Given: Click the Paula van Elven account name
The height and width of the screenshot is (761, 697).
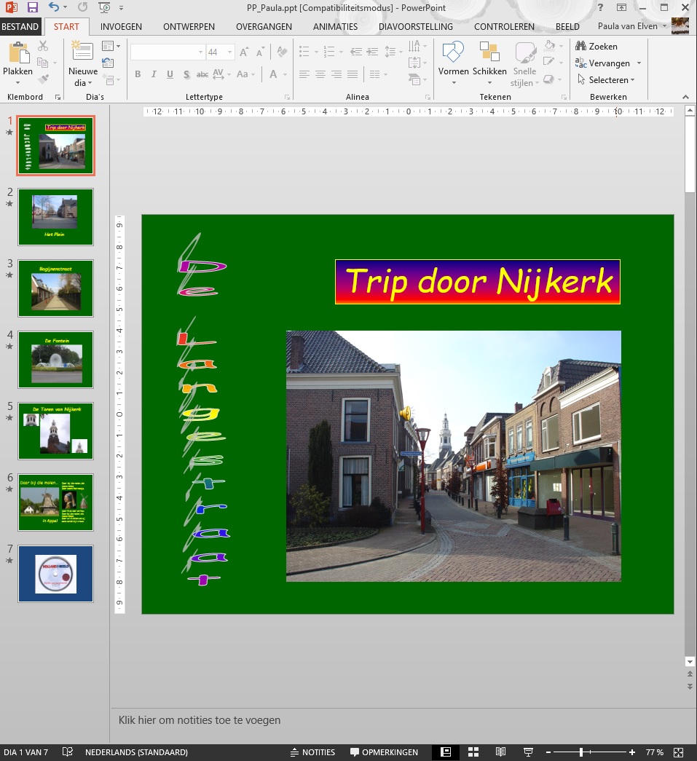Looking at the screenshot, I should [x=627, y=26].
